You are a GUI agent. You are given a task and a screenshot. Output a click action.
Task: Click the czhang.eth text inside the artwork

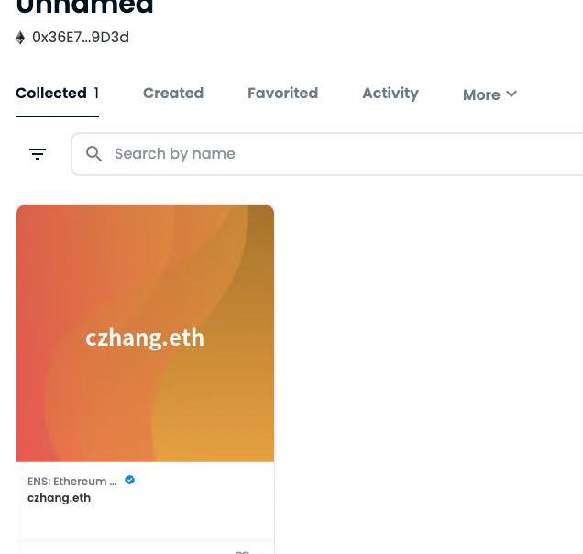pos(145,338)
